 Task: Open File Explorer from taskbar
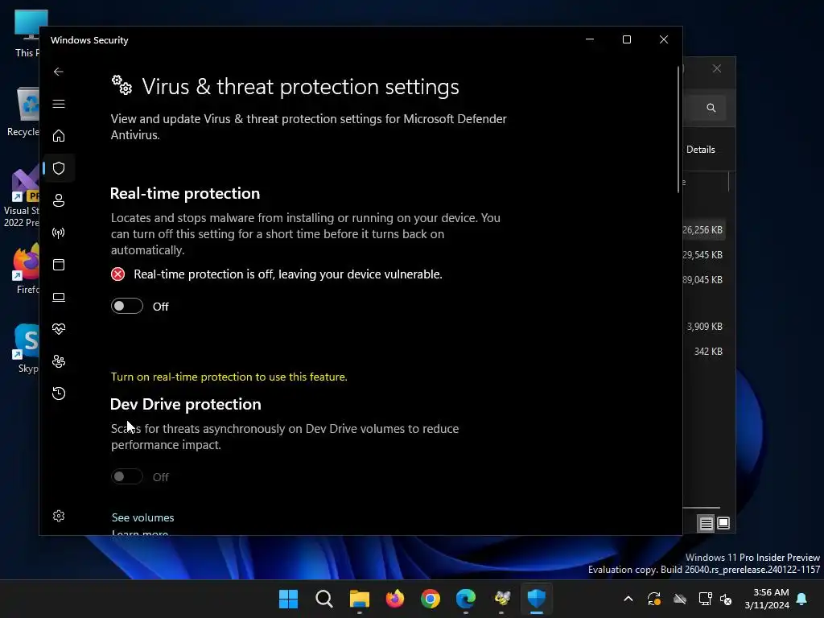[x=360, y=599]
